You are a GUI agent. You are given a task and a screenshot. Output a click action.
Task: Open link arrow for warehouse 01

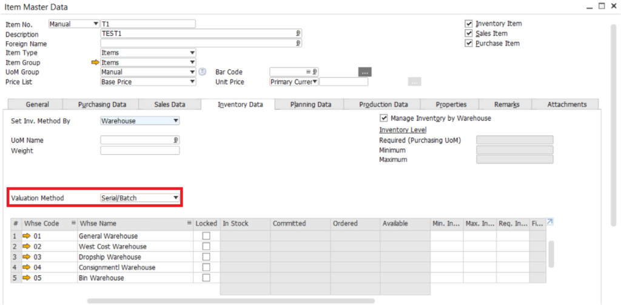tap(27, 236)
